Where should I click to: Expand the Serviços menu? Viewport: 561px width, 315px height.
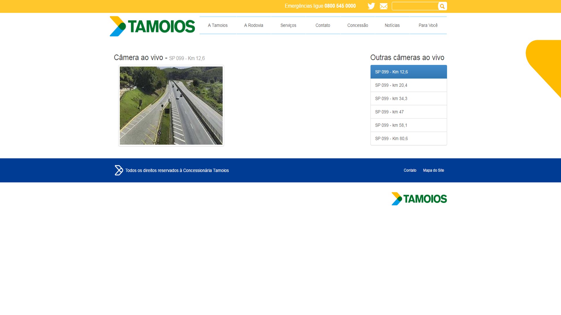tap(288, 25)
